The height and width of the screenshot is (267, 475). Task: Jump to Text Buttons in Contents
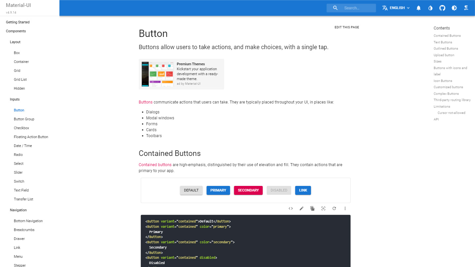pos(443,42)
